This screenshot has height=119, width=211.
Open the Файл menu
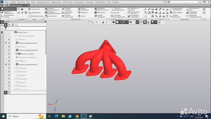[6, 2]
